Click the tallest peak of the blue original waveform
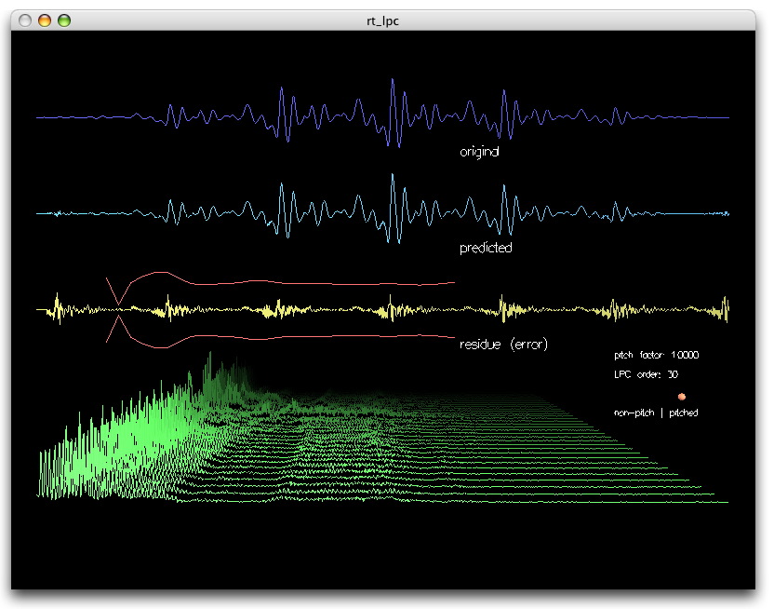This screenshot has width=774, height=609. pos(393,84)
